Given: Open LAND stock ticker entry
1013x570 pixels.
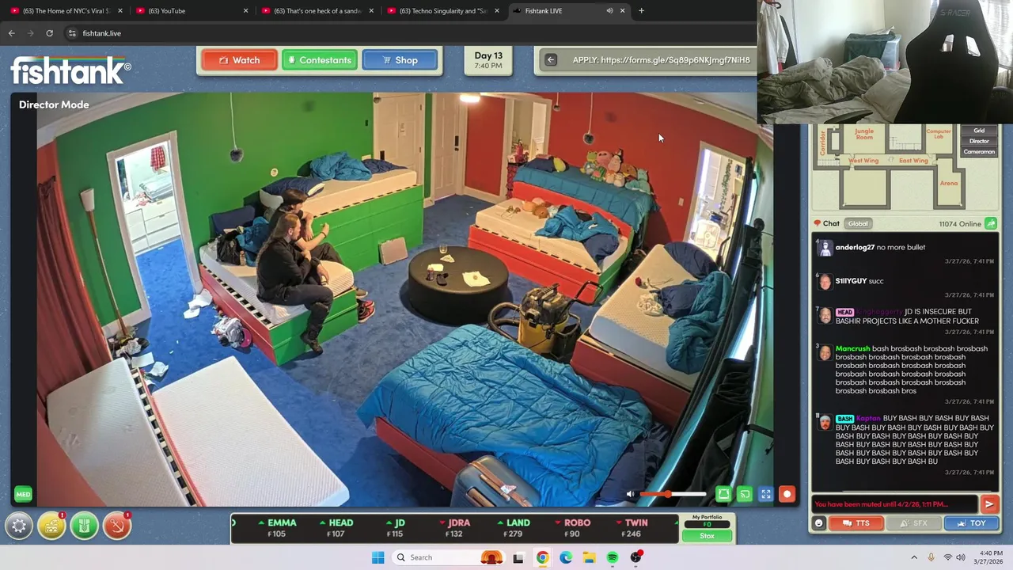Looking at the screenshot, I should (x=514, y=528).
